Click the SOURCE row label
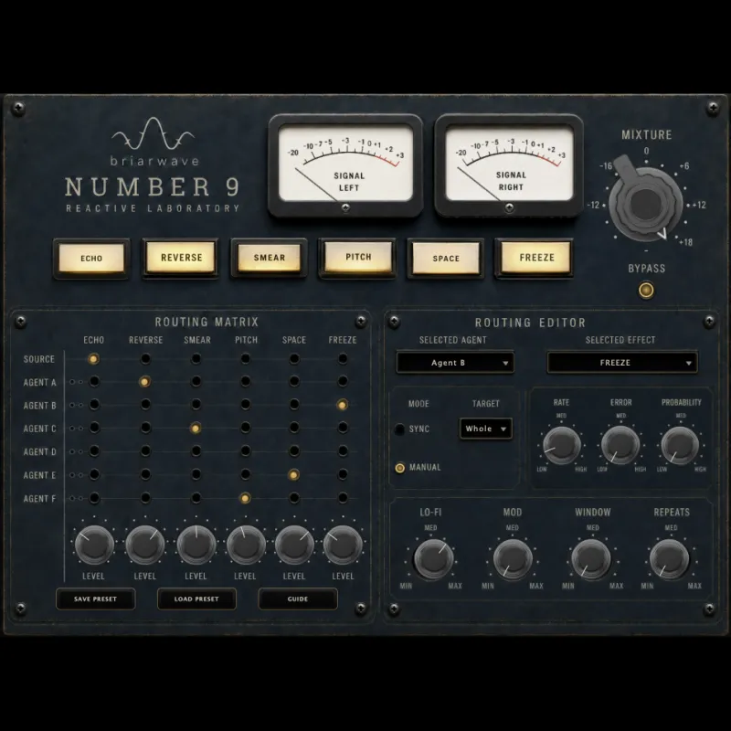Screen dimensions: 731x731 click(x=39, y=359)
